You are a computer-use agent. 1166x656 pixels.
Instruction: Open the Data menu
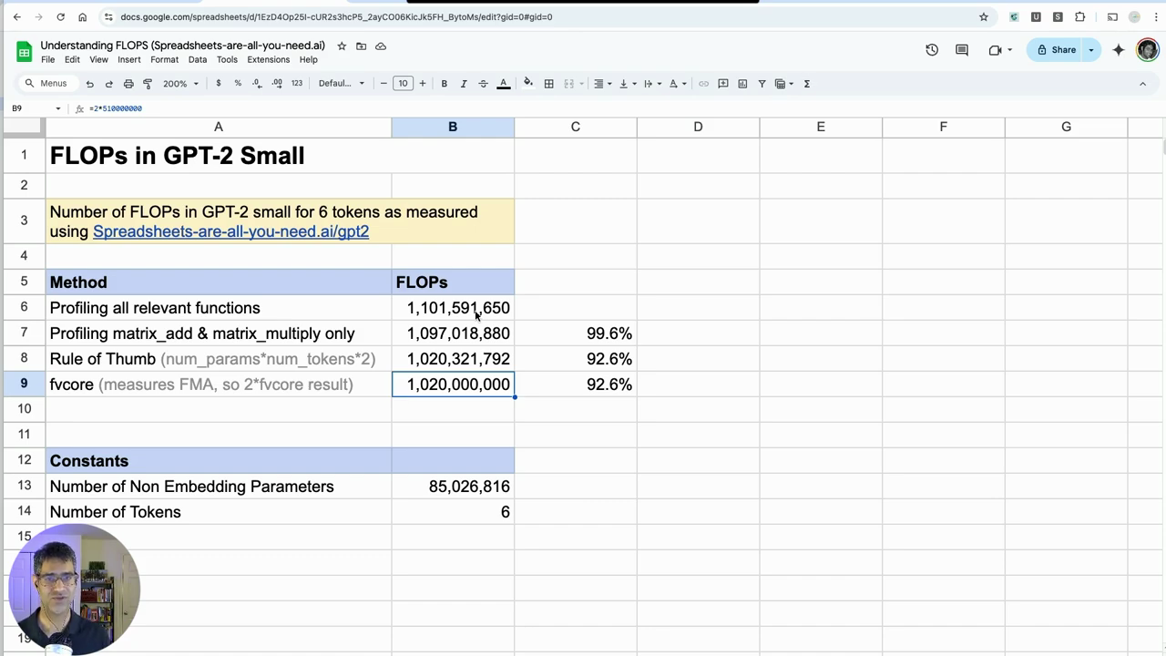(198, 59)
